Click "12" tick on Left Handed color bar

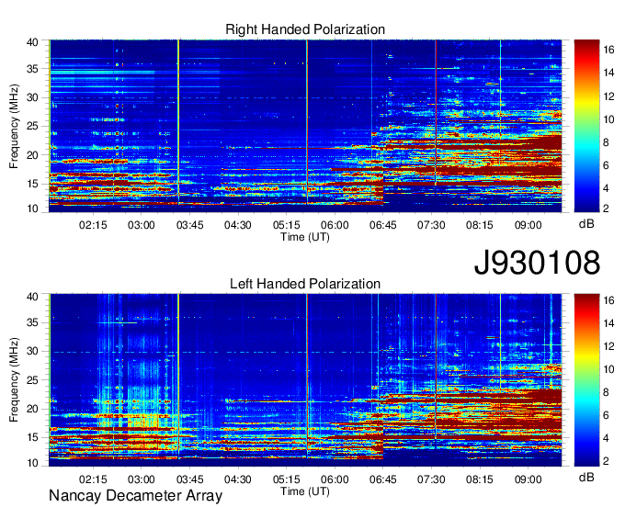(x=608, y=346)
